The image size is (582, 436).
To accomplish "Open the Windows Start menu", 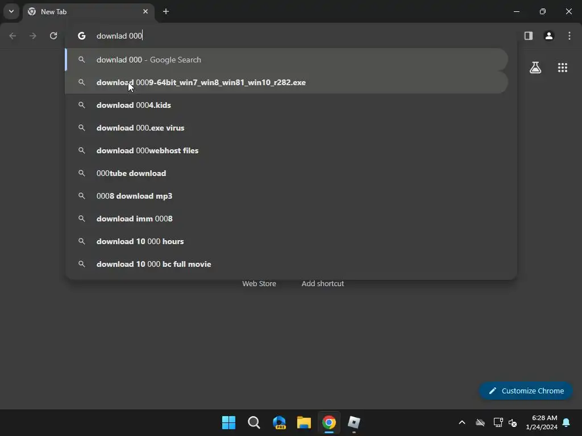I will [x=228, y=422].
